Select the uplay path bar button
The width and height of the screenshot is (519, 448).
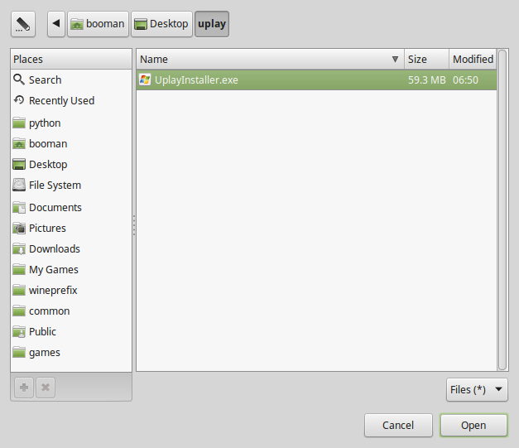click(x=212, y=24)
